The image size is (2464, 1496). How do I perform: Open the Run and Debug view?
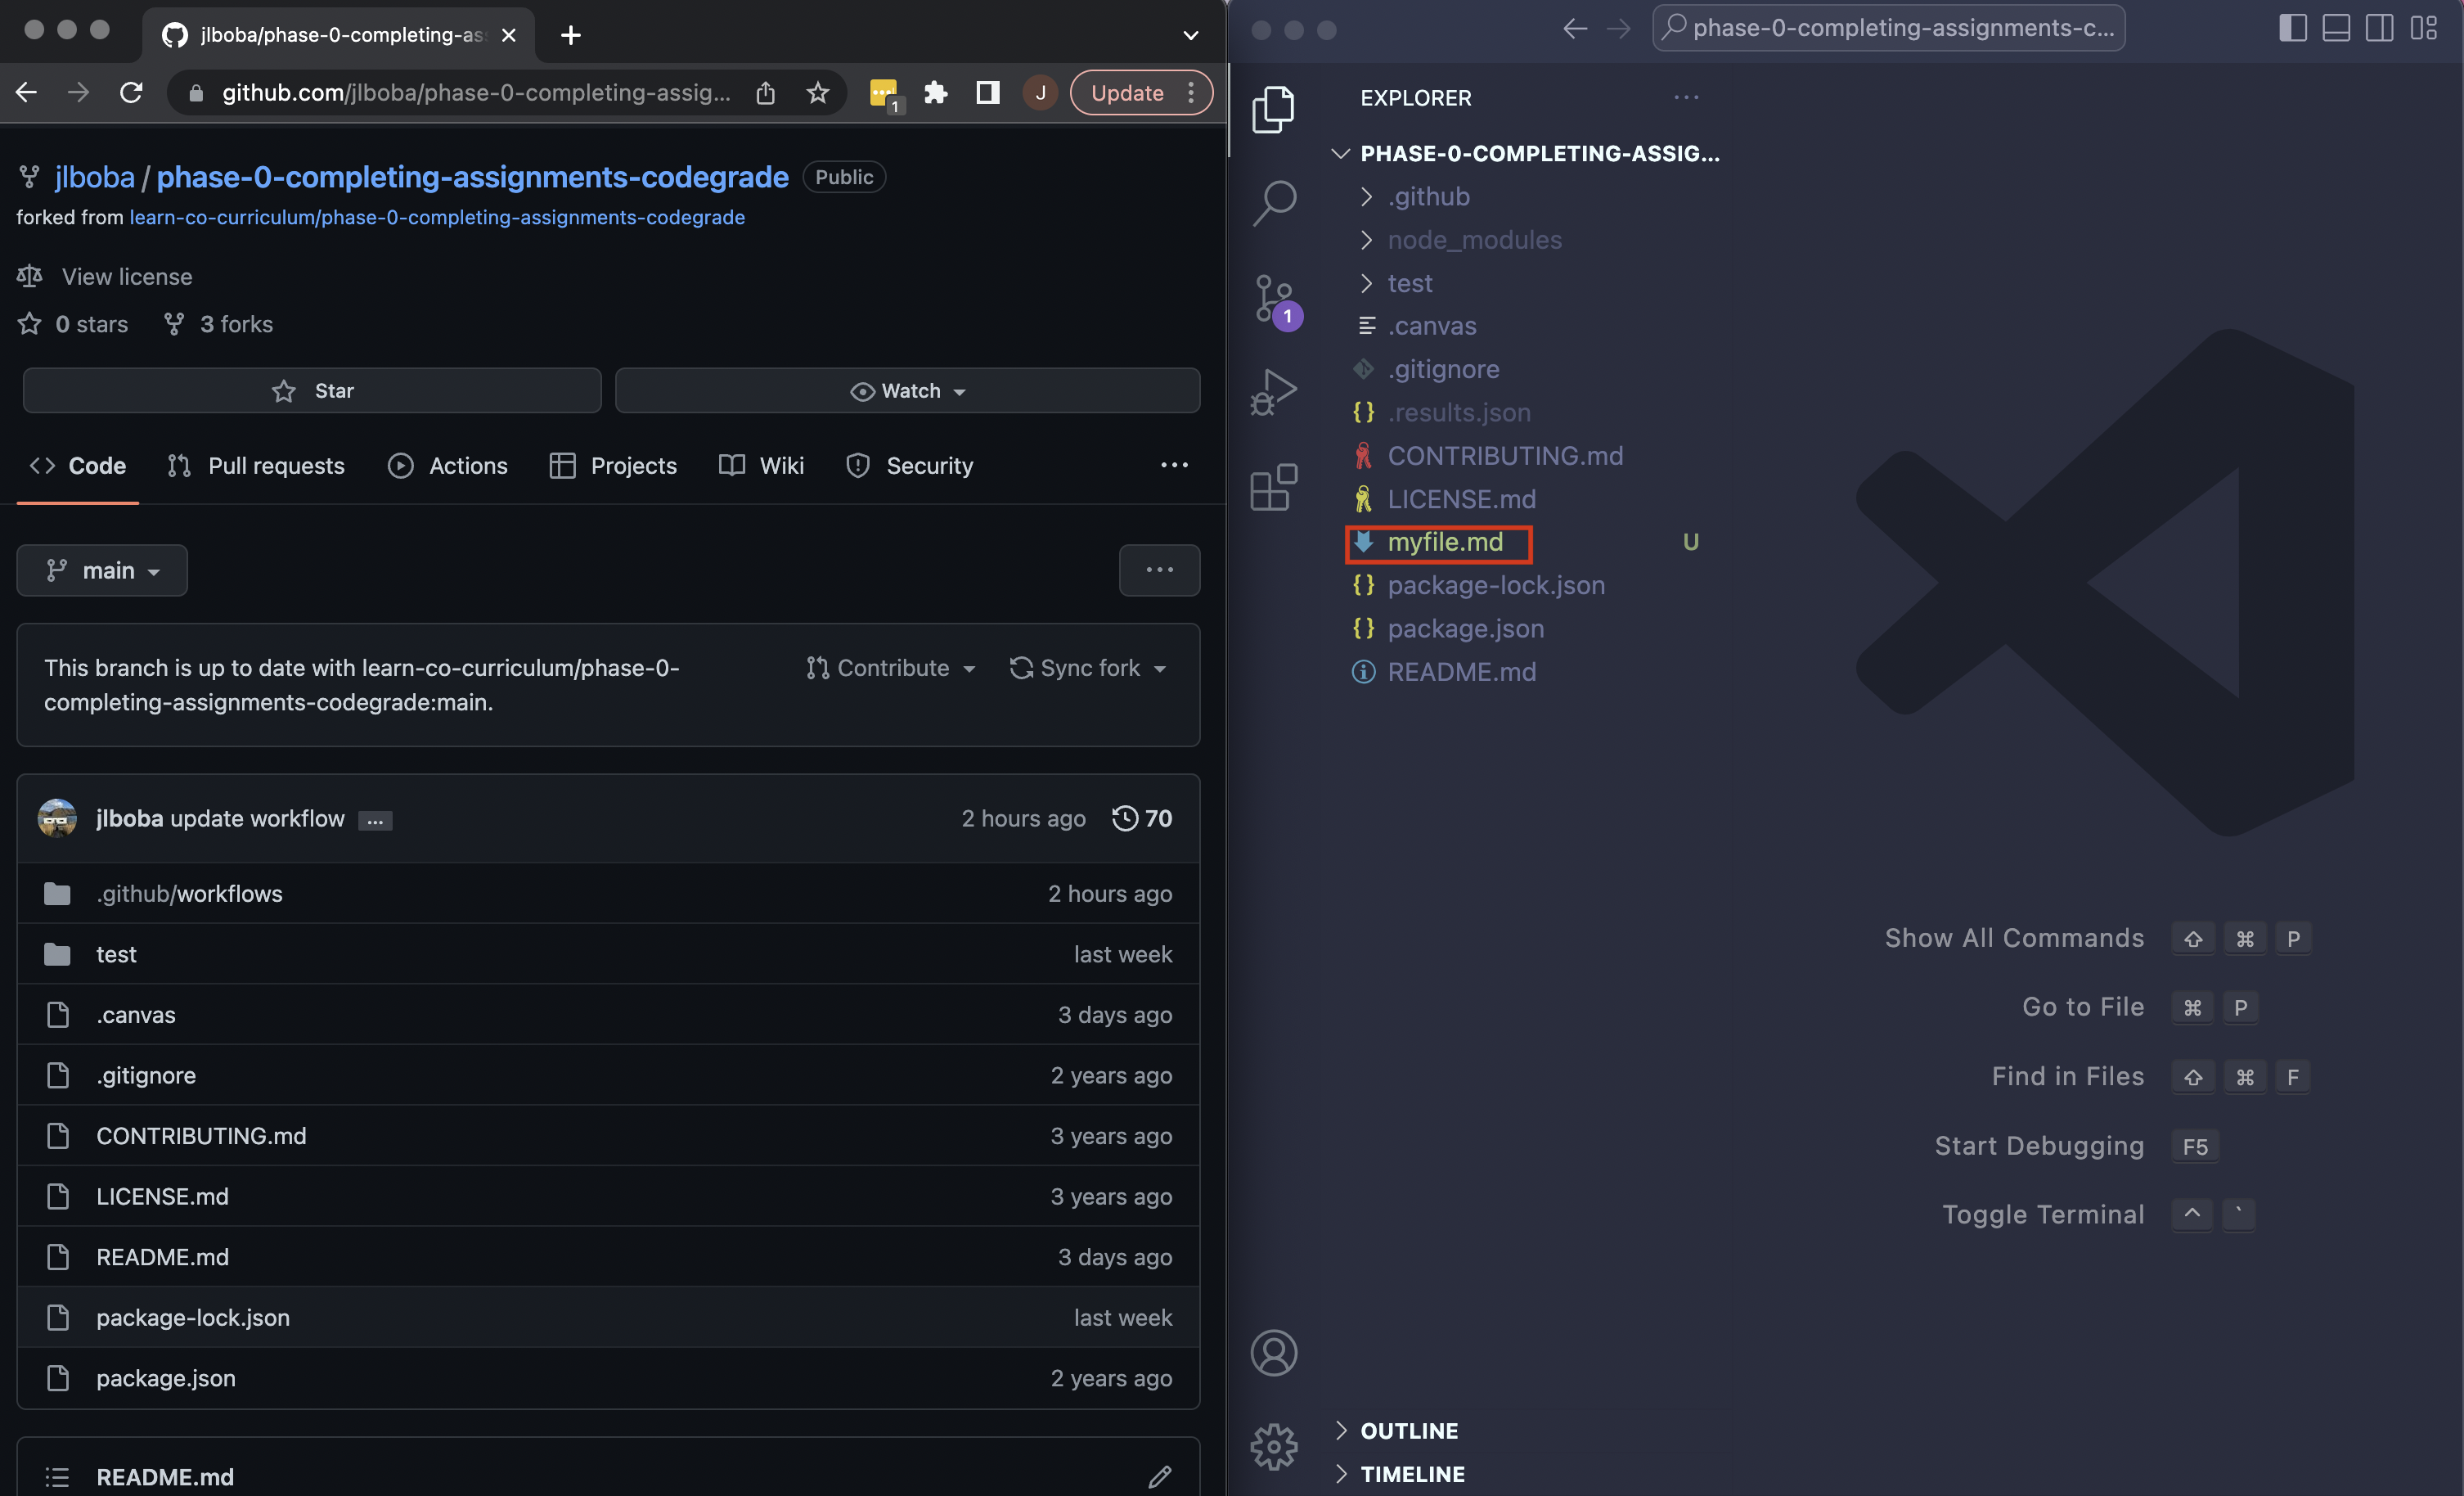pyautogui.click(x=1274, y=391)
